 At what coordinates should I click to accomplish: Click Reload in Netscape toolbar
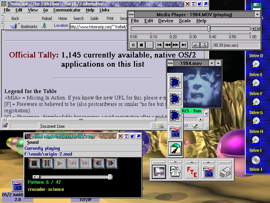(x=47, y=19)
